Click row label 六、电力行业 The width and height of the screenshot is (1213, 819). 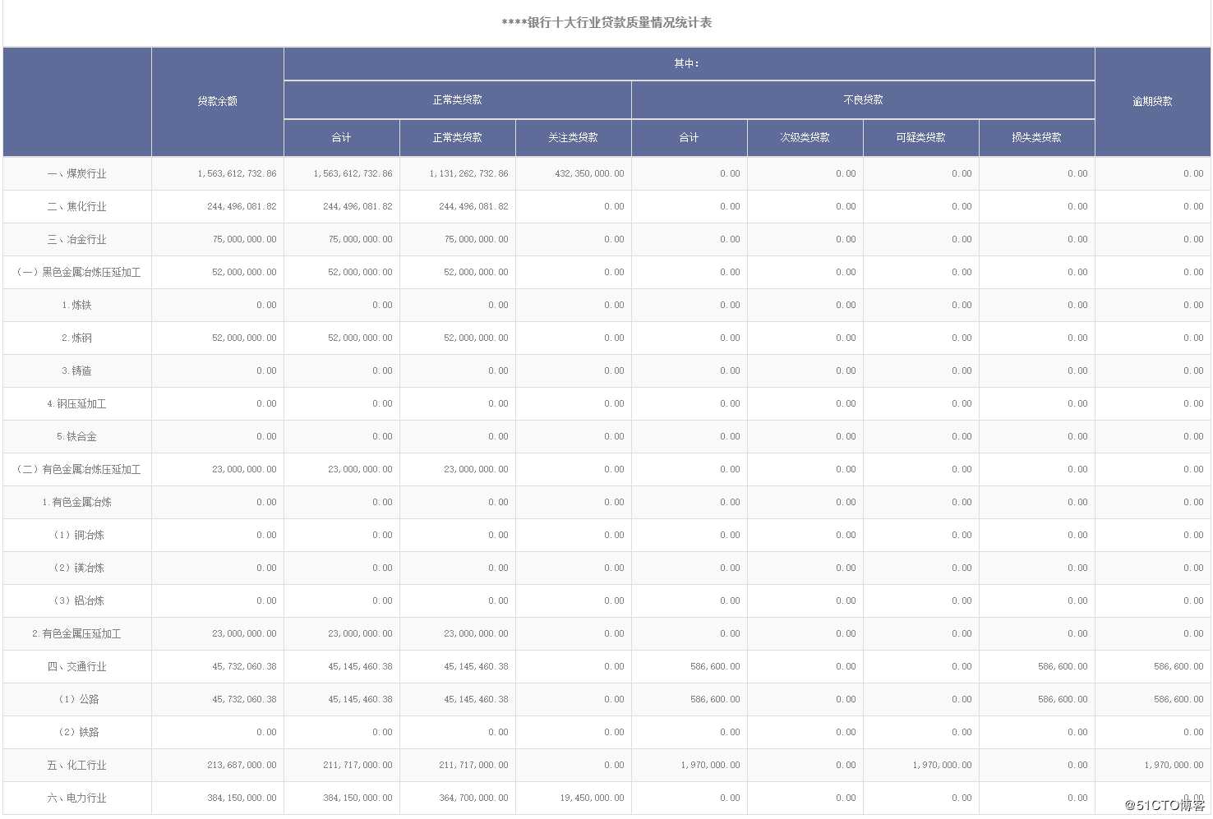[x=76, y=798]
